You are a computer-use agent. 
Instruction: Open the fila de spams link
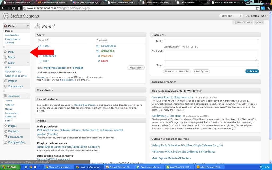[x=67, y=80]
